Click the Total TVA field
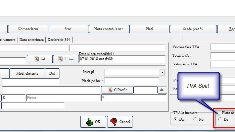Screen dimensions: 235x132 223,56
